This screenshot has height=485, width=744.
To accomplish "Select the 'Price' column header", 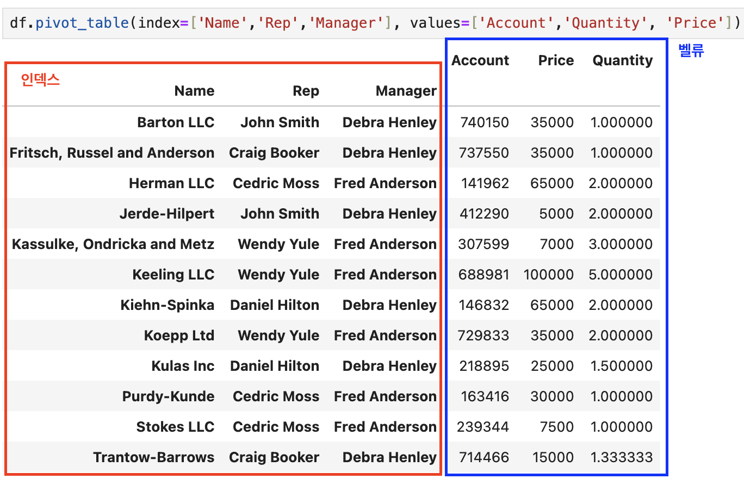I will tap(555, 60).
